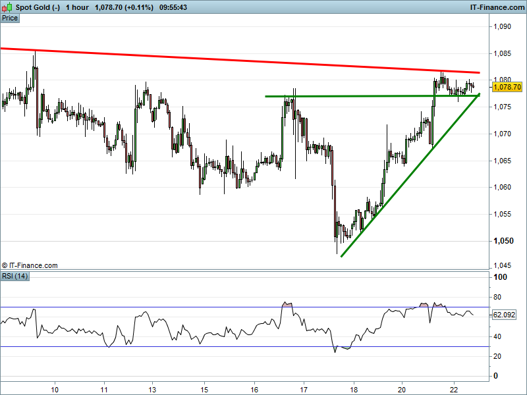Click the 1,065 price axis label
This screenshot has height=395, width=527.
tap(503, 161)
